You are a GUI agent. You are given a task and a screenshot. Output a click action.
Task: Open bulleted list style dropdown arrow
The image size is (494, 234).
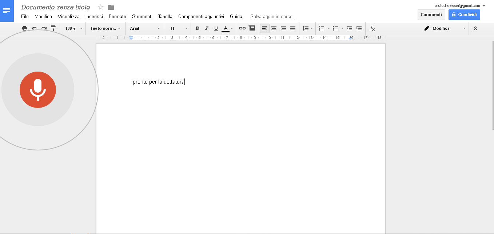(342, 28)
